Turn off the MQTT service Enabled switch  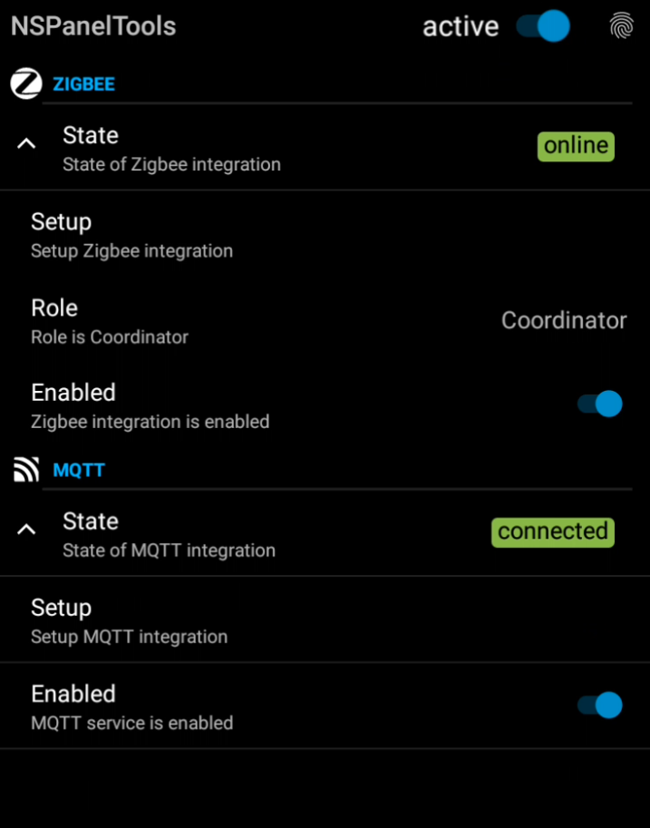tap(600, 705)
